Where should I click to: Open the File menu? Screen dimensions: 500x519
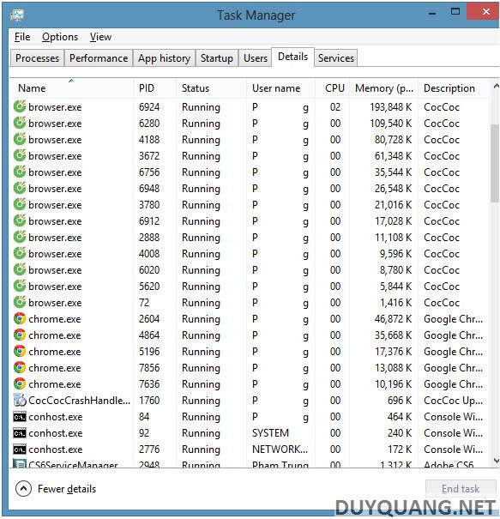point(22,37)
